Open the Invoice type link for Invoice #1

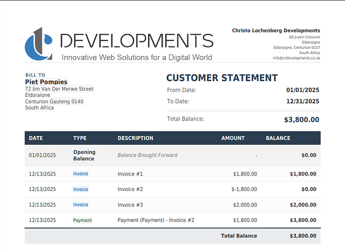81,174
